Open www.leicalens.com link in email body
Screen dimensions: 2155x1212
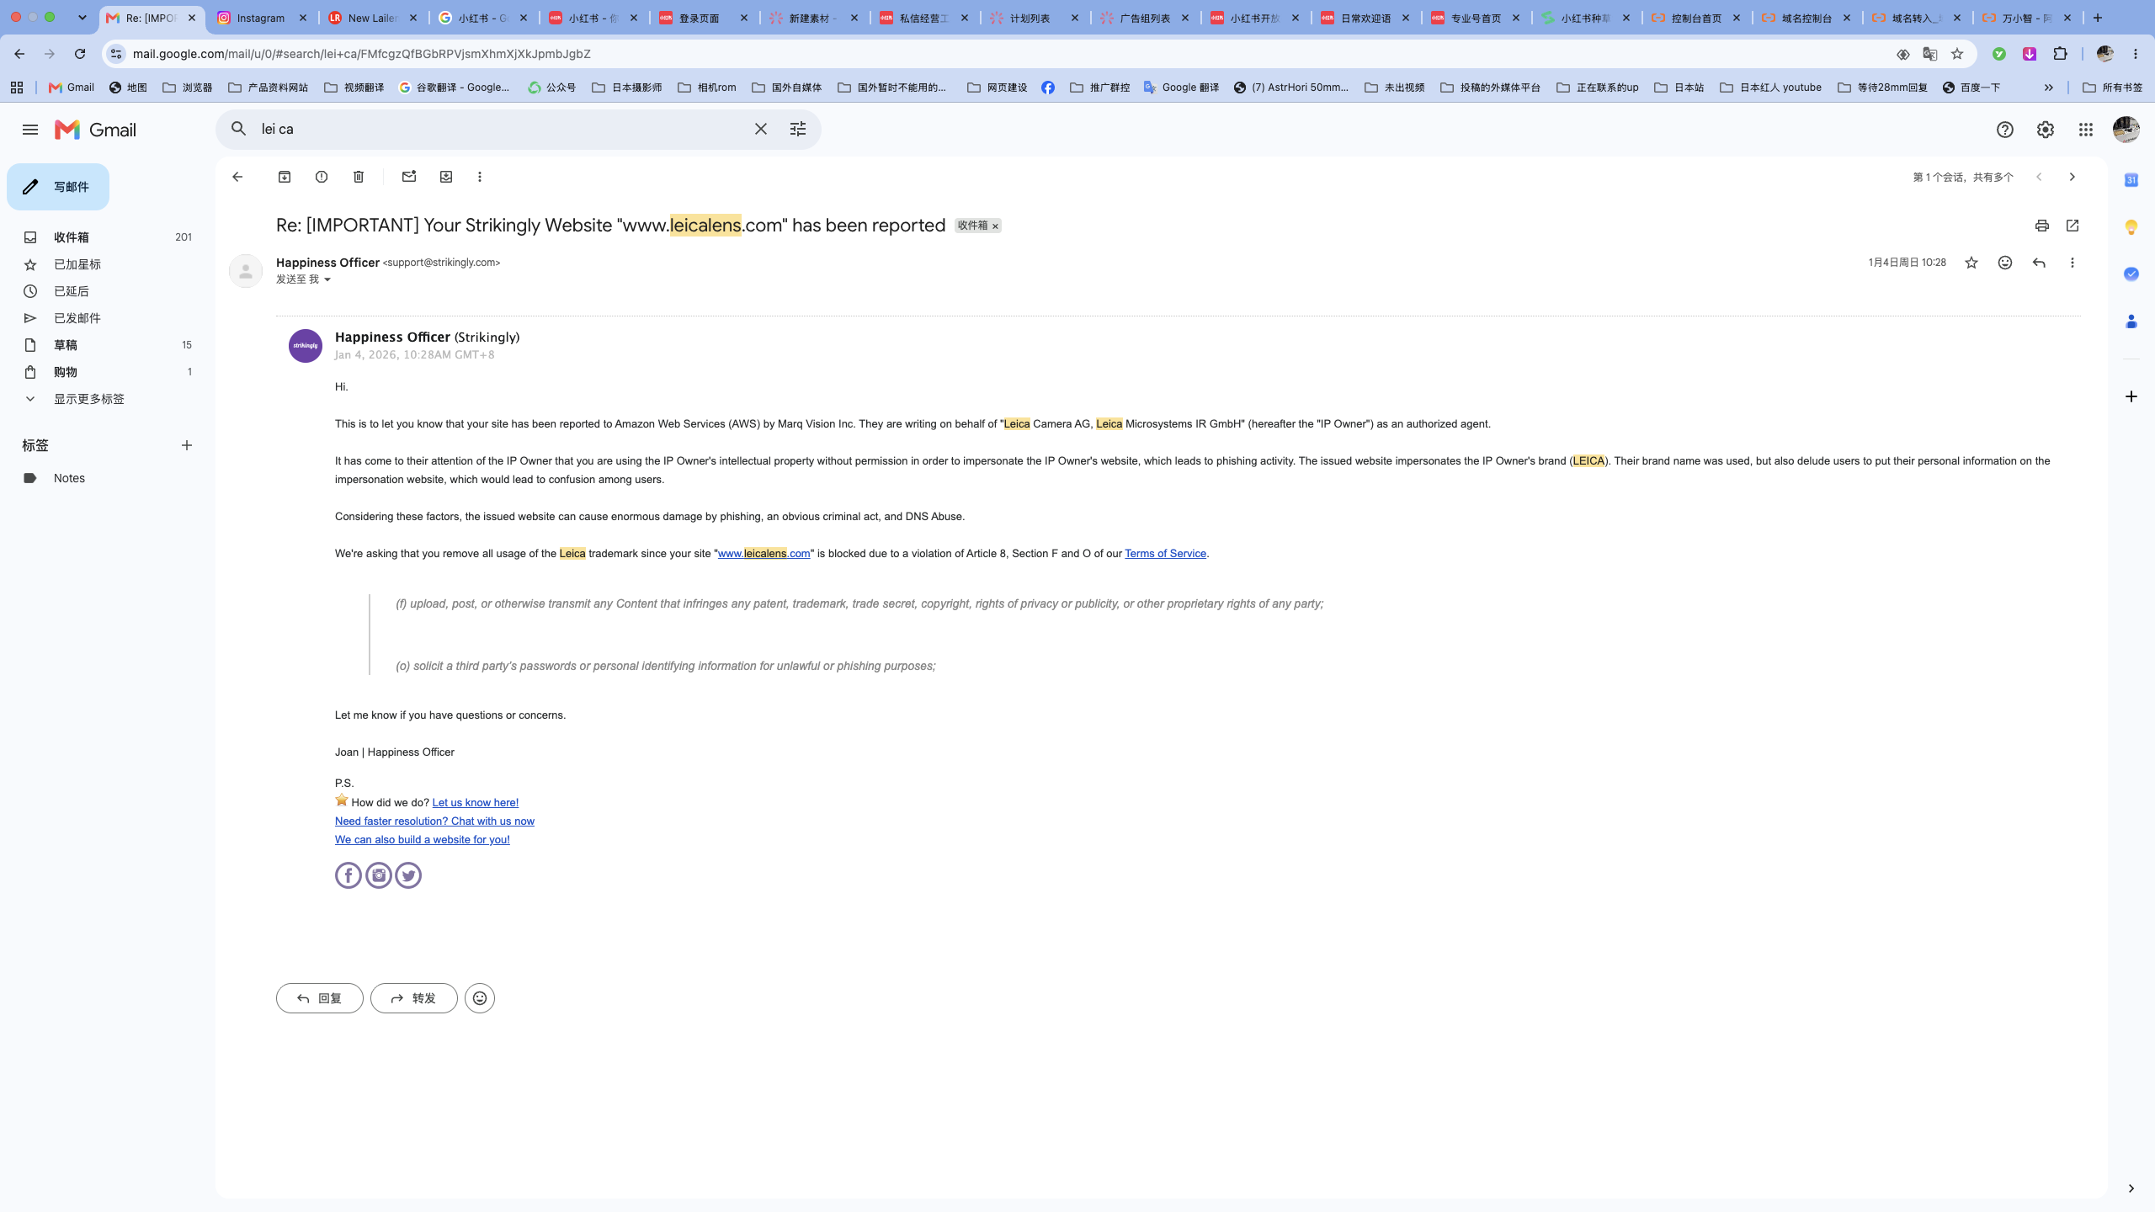pos(764,554)
